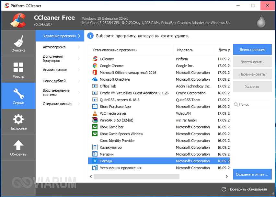Open the Очистка cleaner section
This screenshot has width=276, height=197.
[x=18, y=43]
